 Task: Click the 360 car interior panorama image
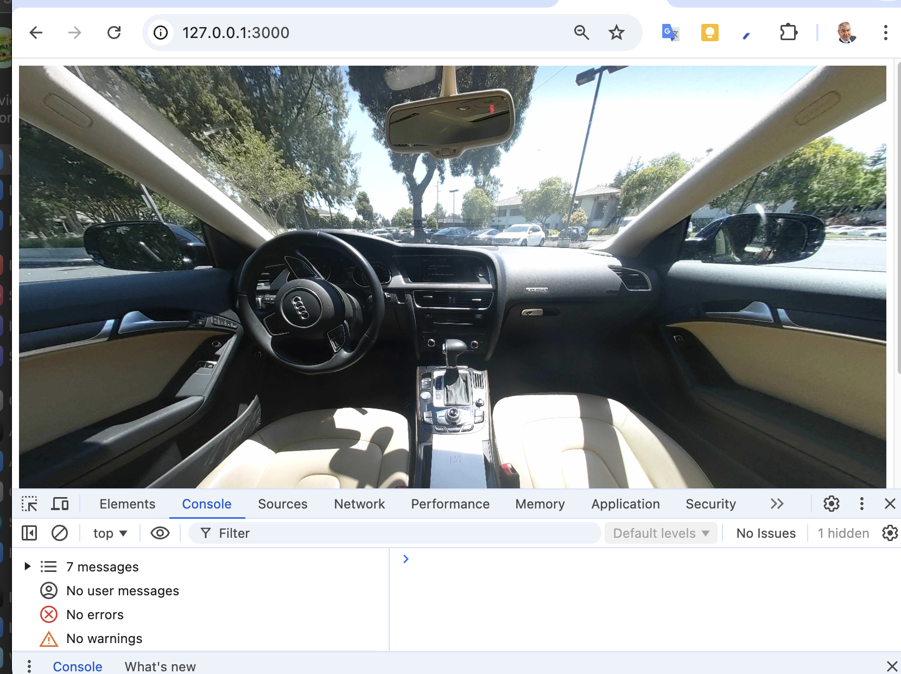coord(453,277)
